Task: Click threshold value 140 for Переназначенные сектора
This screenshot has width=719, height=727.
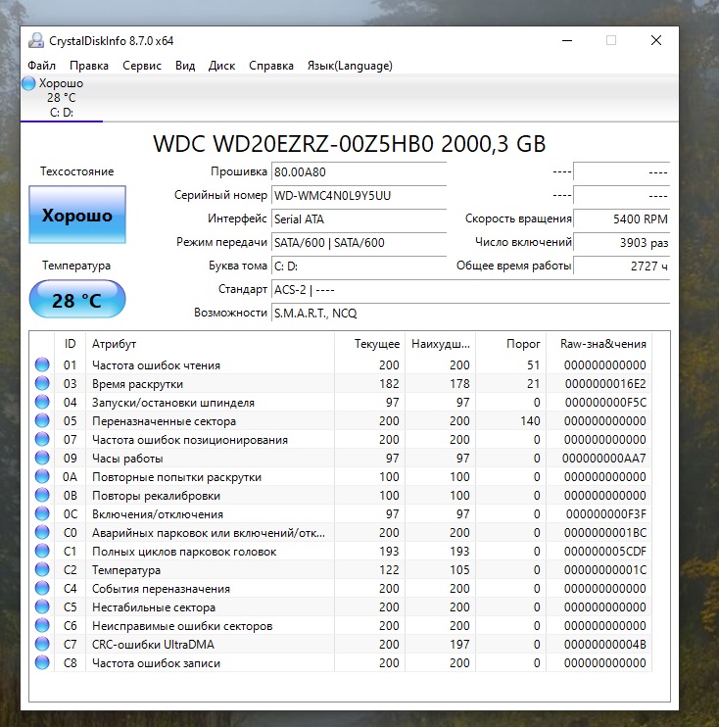Action: click(530, 421)
